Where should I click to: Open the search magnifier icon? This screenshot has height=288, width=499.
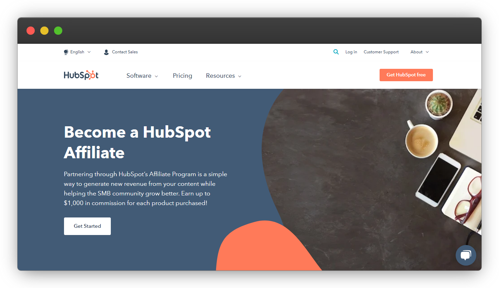pyautogui.click(x=336, y=52)
